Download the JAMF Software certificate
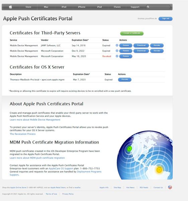The image size is (188, 201). pos(141,46)
